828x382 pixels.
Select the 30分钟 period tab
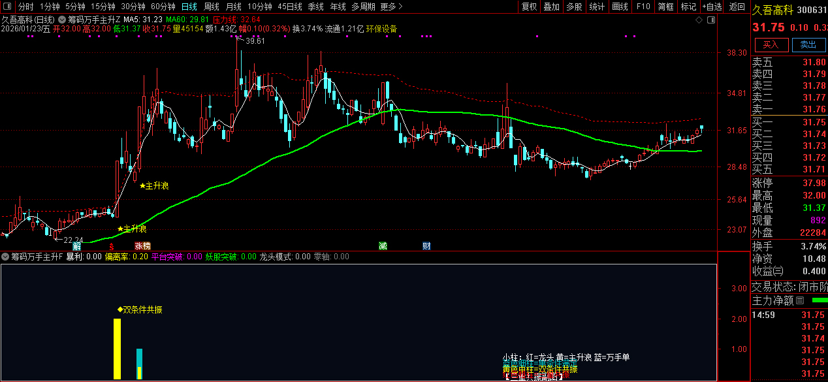point(133,7)
